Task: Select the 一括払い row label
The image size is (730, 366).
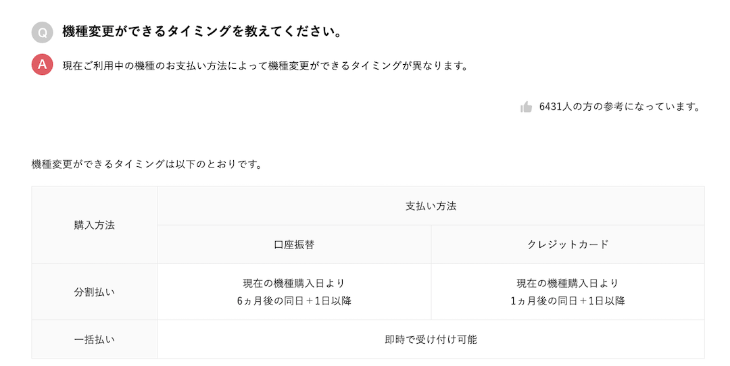Action: (95, 340)
